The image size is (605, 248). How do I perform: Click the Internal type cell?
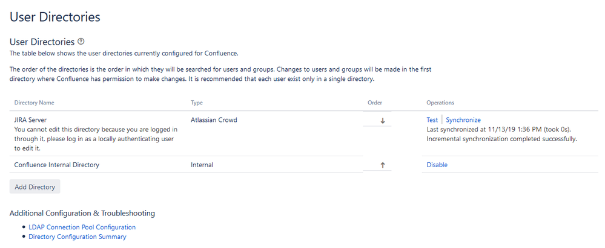click(202, 165)
